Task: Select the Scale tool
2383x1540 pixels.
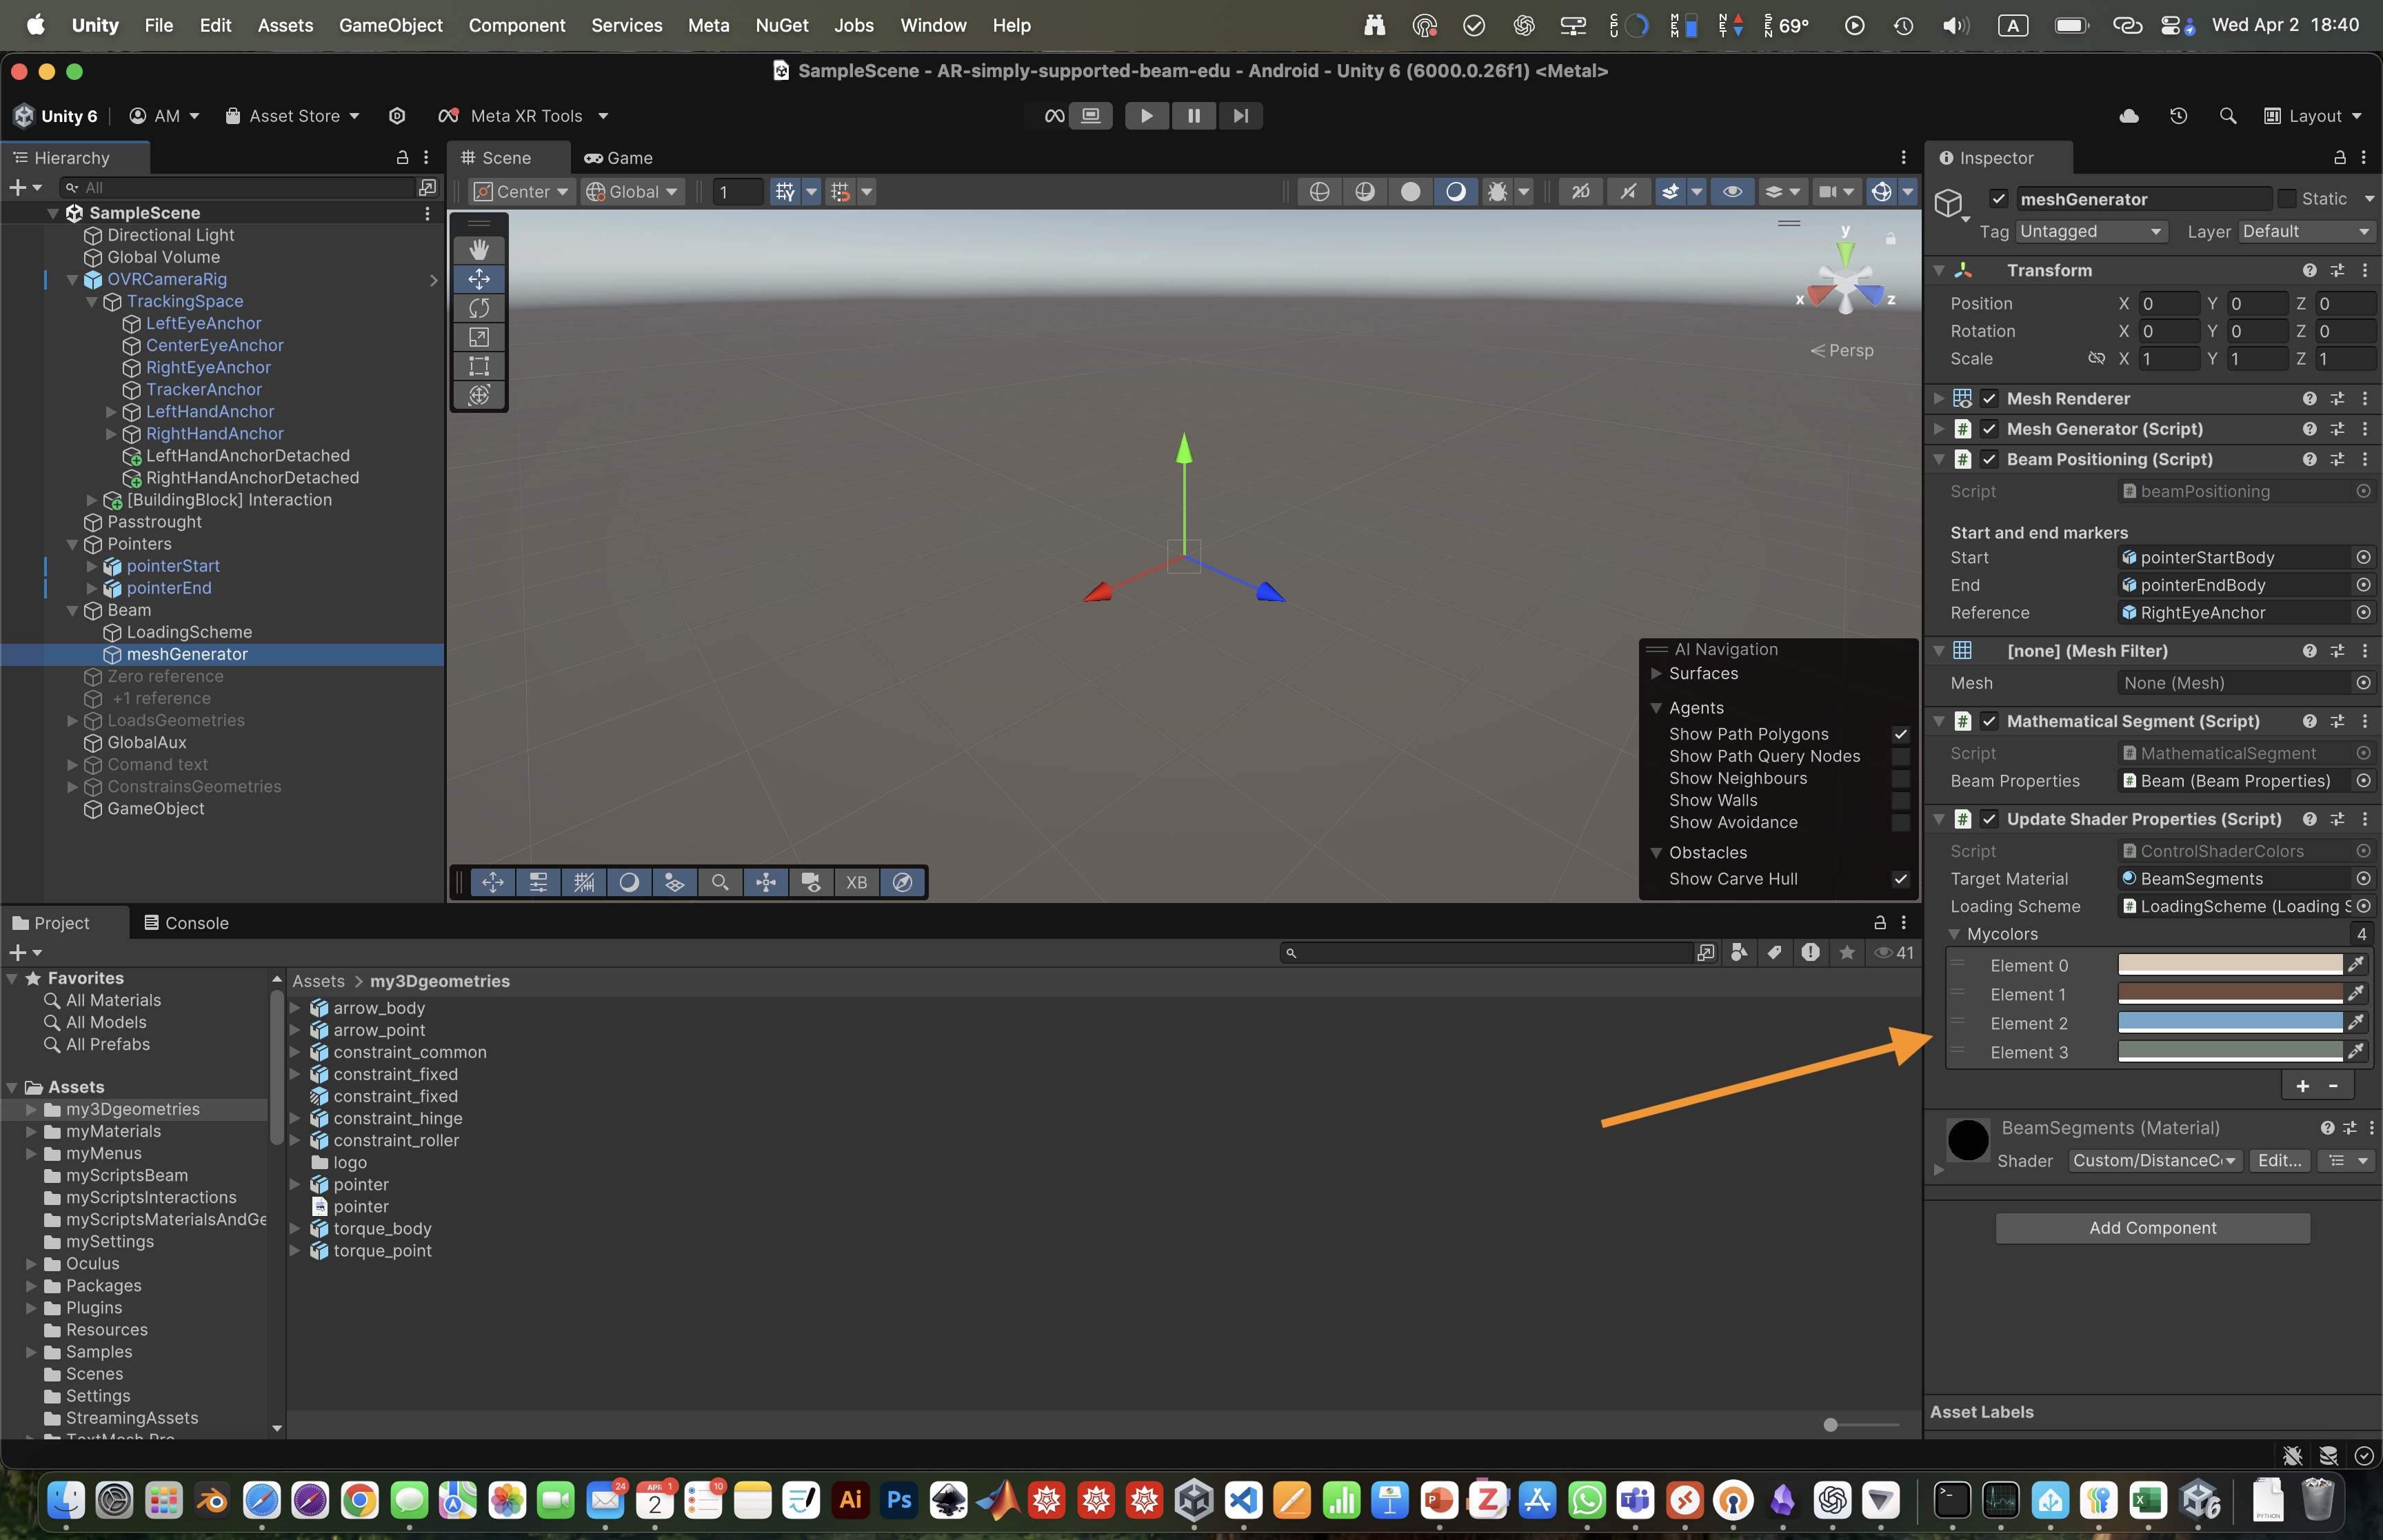Action: (x=479, y=337)
